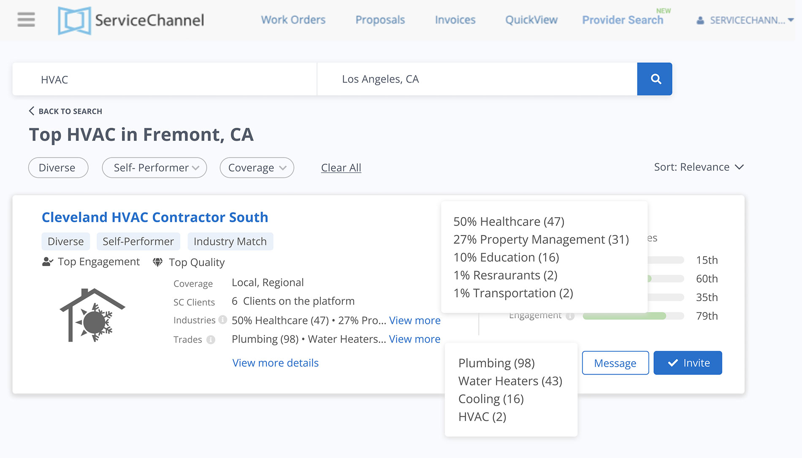
Task: Click the info icon beside Industries
Action: pos(223,320)
